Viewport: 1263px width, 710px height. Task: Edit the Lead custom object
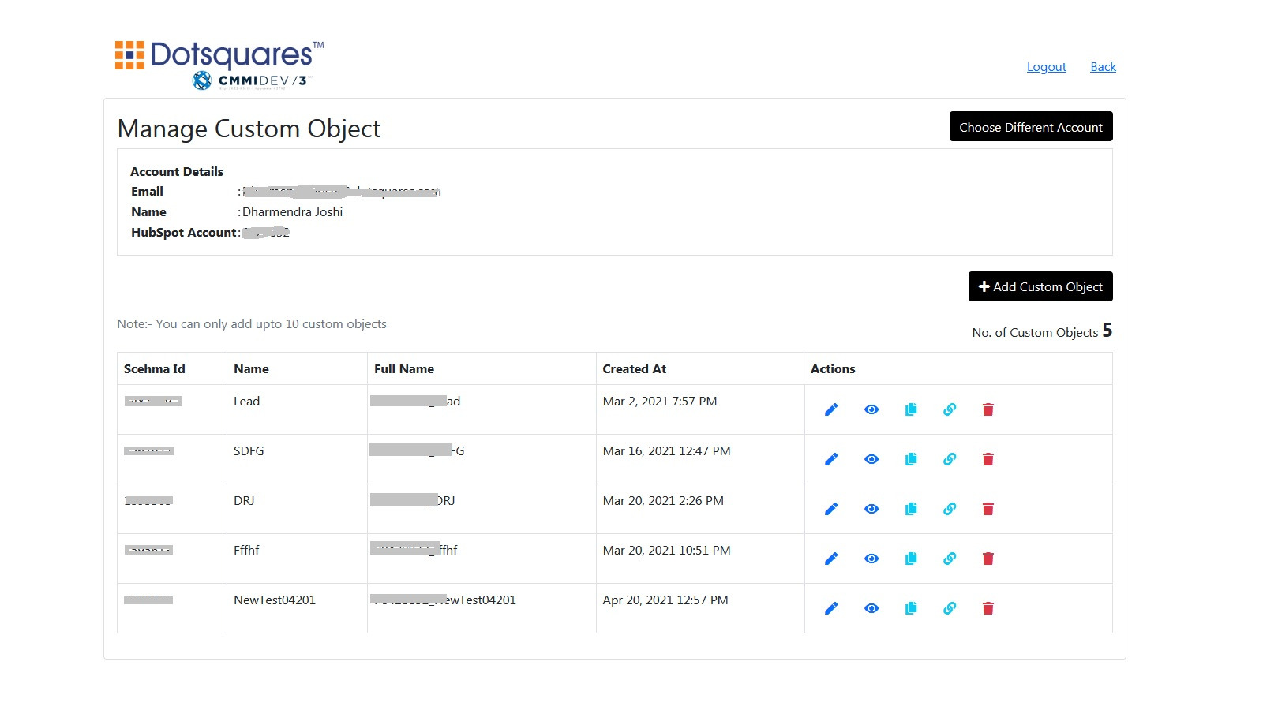[830, 409]
